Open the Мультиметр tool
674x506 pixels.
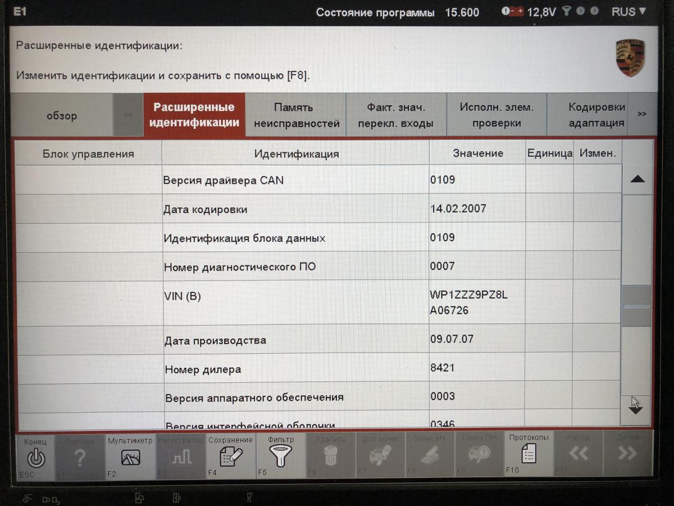[130, 457]
